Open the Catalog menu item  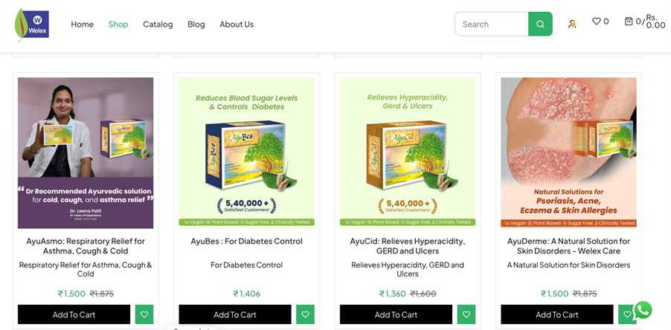[x=158, y=25]
